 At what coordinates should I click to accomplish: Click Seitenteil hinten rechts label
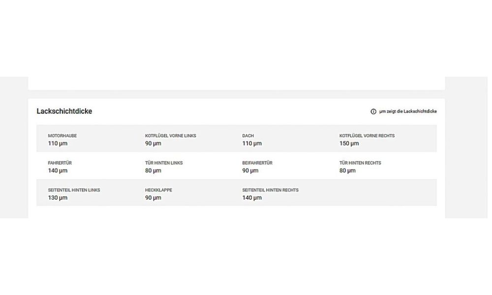tap(270, 190)
